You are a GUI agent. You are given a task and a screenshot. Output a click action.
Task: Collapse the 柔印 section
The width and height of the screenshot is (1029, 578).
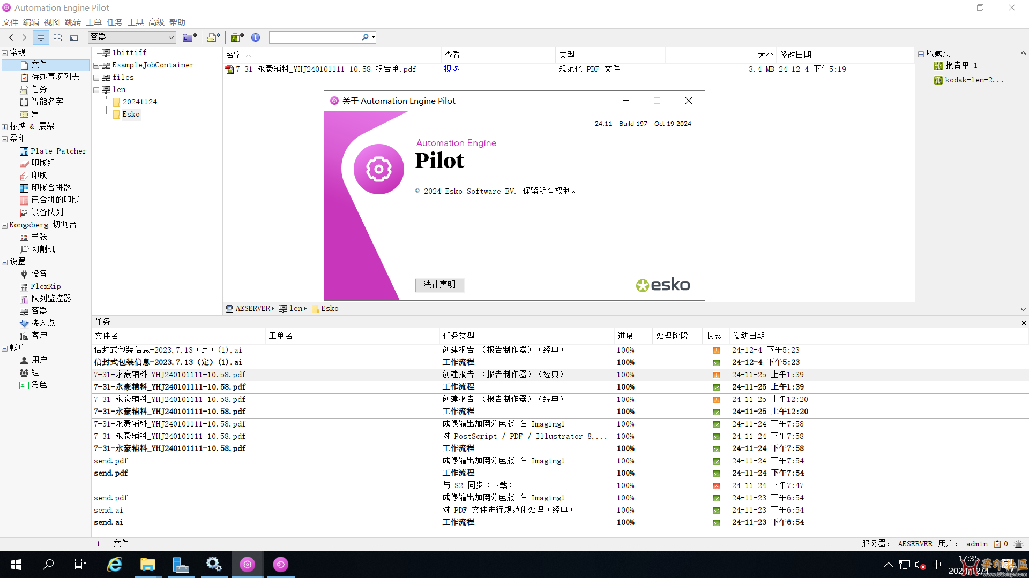click(x=4, y=139)
